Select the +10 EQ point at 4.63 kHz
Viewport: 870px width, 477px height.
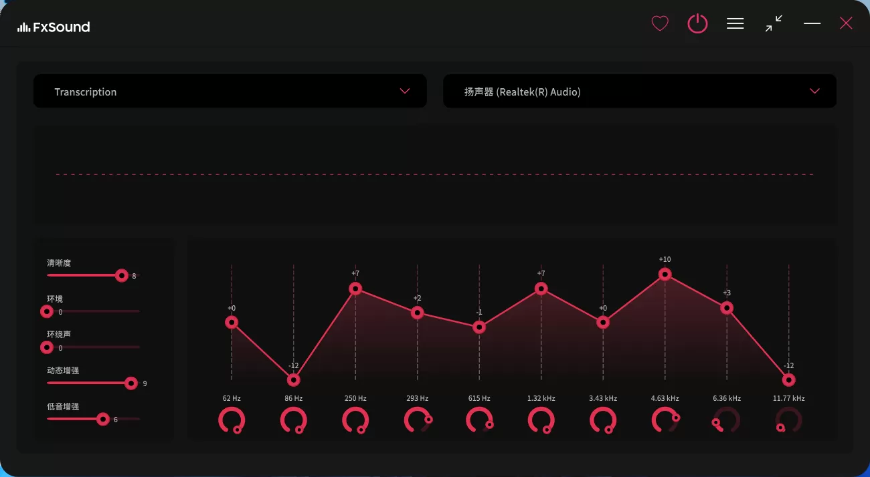coord(665,274)
